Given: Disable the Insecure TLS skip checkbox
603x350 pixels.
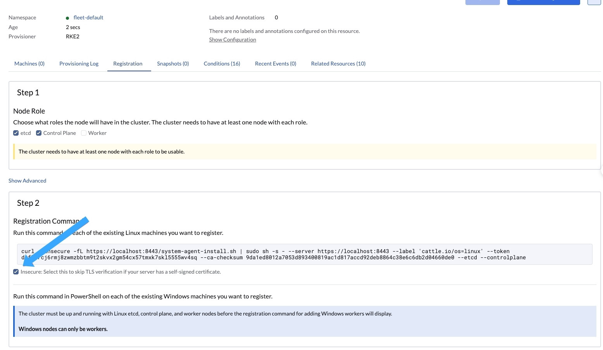Looking at the screenshot, I should pos(16,272).
